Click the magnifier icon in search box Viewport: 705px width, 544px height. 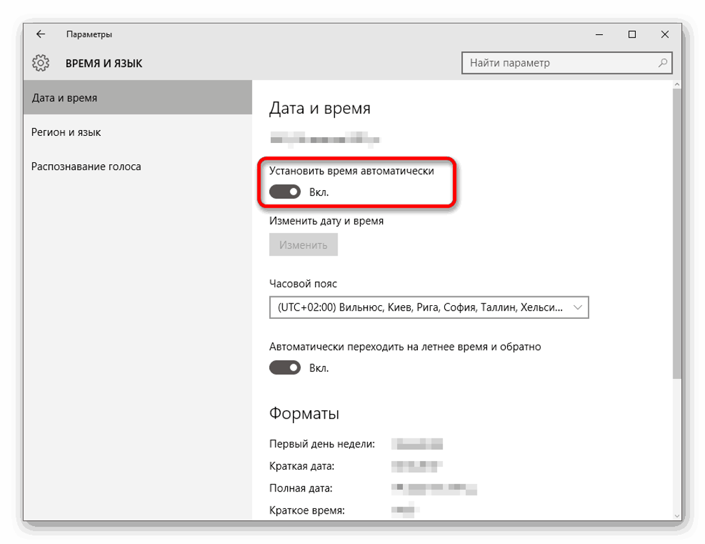tap(662, 63)
